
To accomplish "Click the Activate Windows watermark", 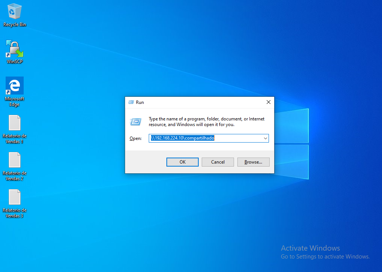I will [x=310, y=248].
